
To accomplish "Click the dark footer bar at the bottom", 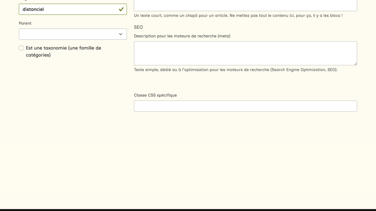I will click(x=188, y=210).
